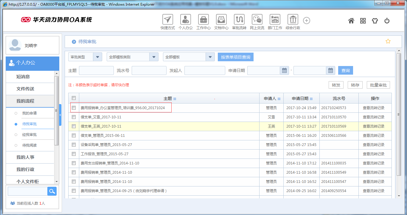Open the 个人办公 icon in the top toolbar
Screen dimensions: 407x215
click(186, 20)
